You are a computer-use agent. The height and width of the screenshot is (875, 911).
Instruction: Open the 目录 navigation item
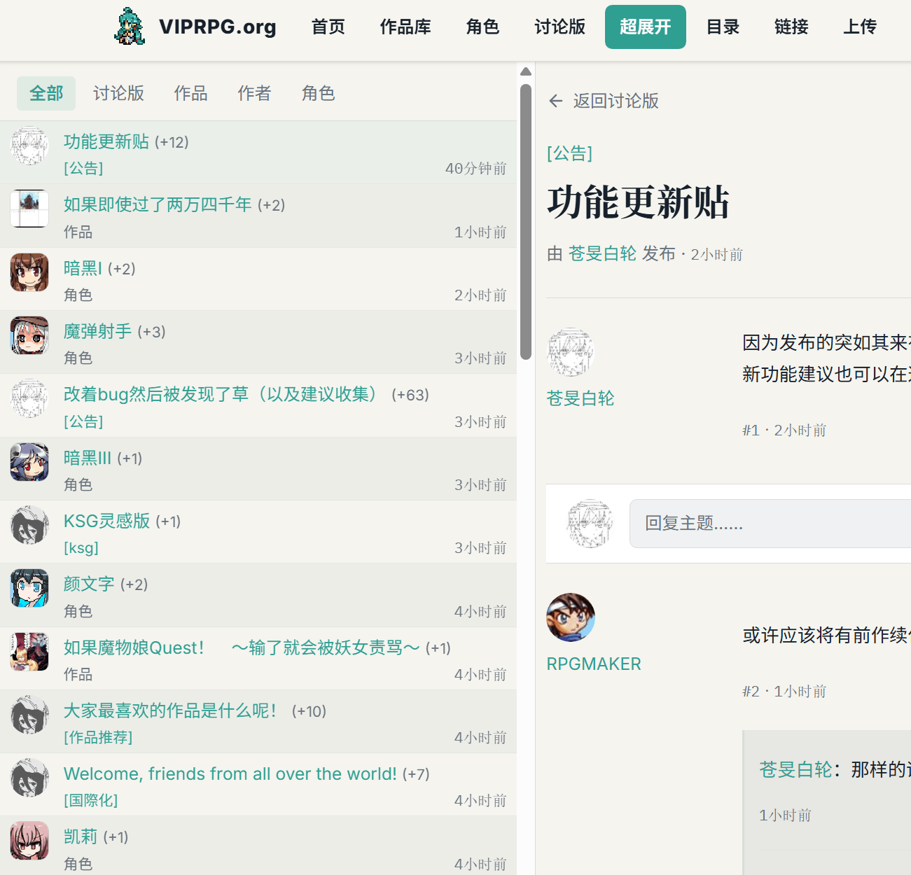(x=723, y=27)
